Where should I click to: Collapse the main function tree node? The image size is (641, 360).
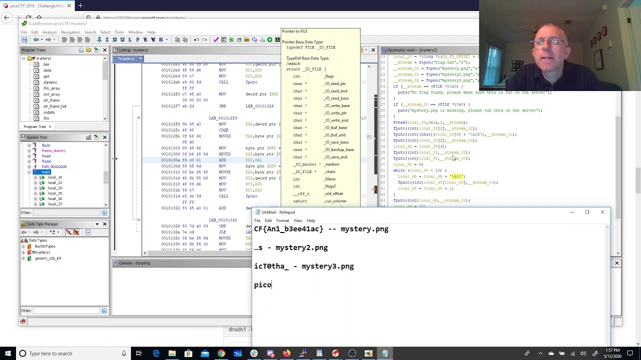(x=29, y=172)
